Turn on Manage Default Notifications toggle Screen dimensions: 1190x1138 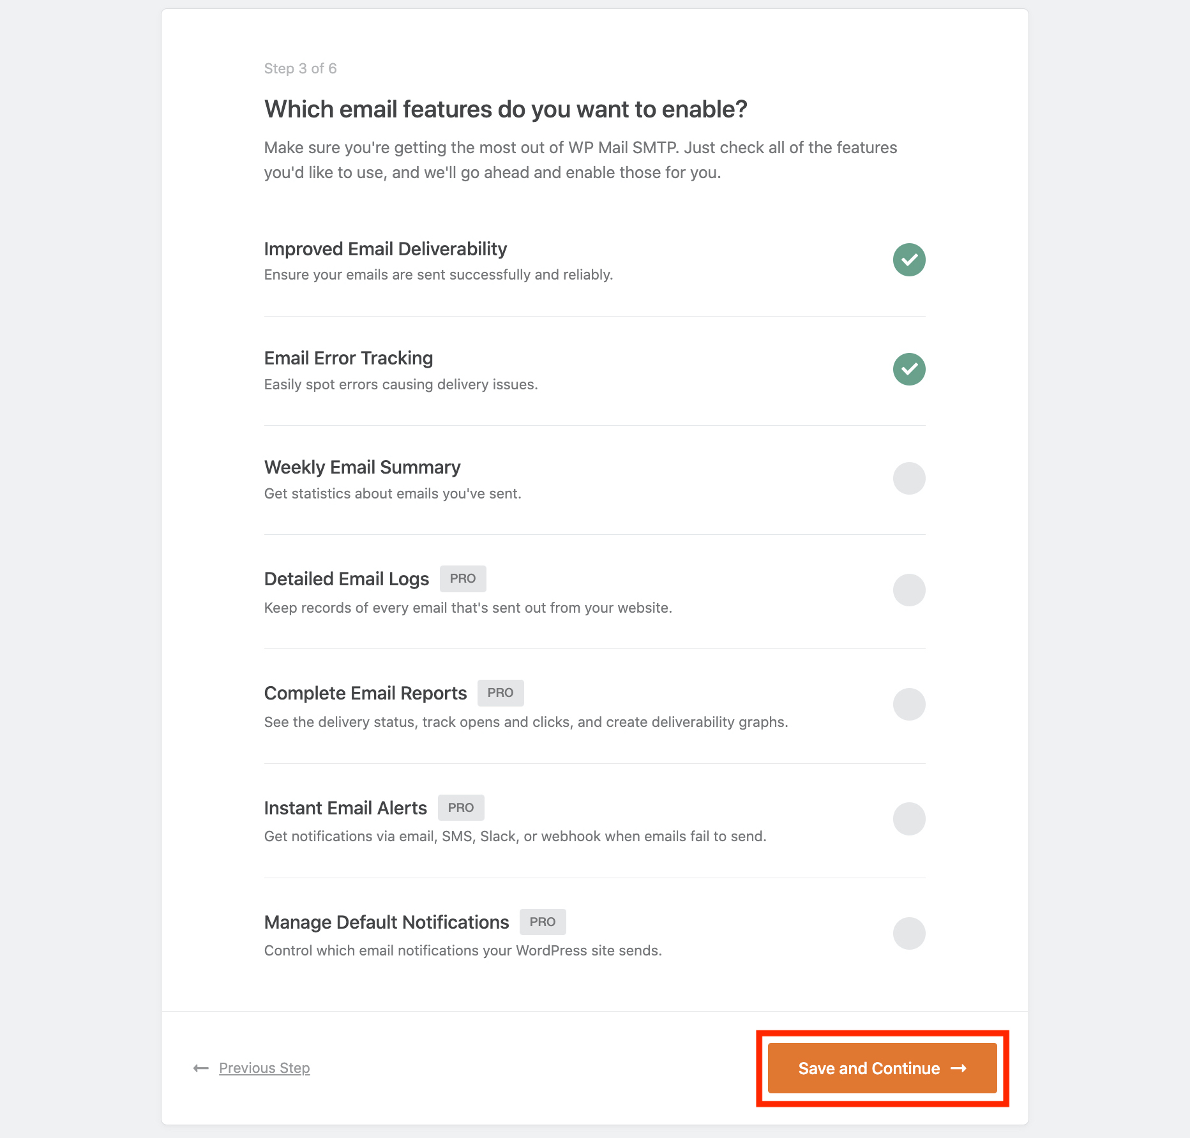(909, 933)
